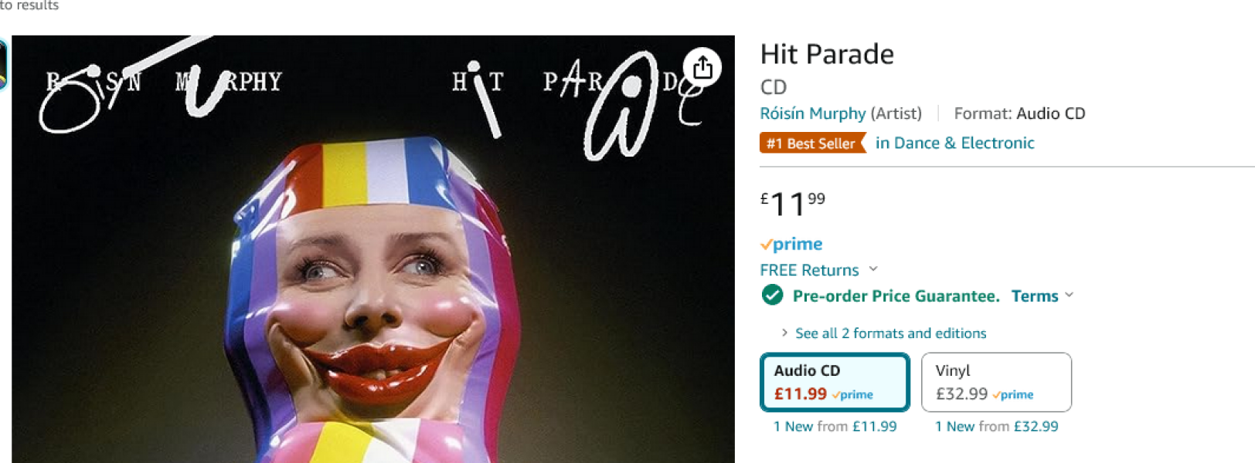Viewport: 1255px width, 463px height.
Task: Open 1 New from £32.99 offer
Action: tap(996, 426)
